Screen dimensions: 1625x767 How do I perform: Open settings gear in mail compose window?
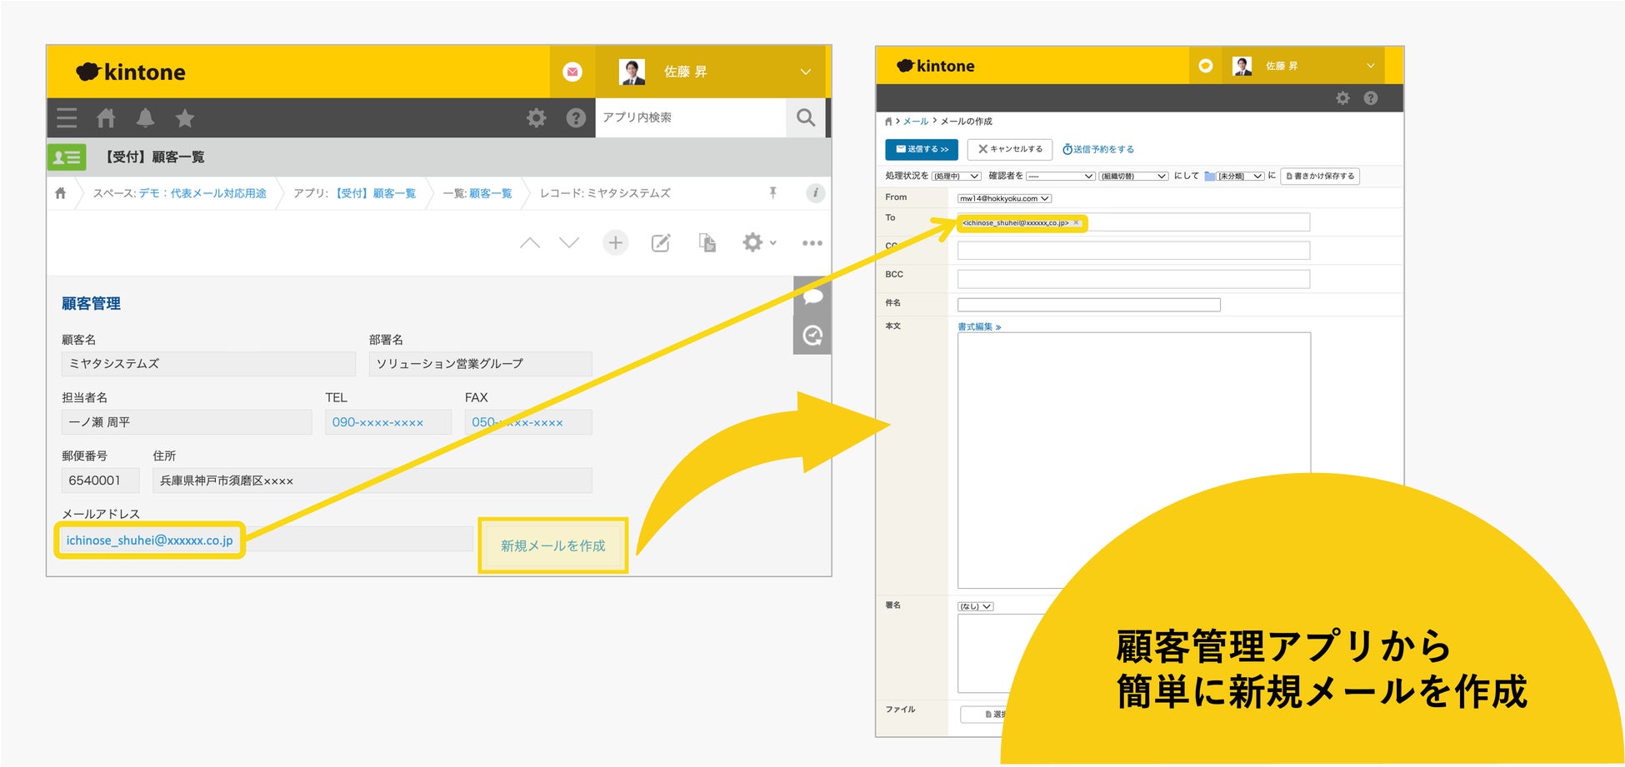click(1342, 98)
